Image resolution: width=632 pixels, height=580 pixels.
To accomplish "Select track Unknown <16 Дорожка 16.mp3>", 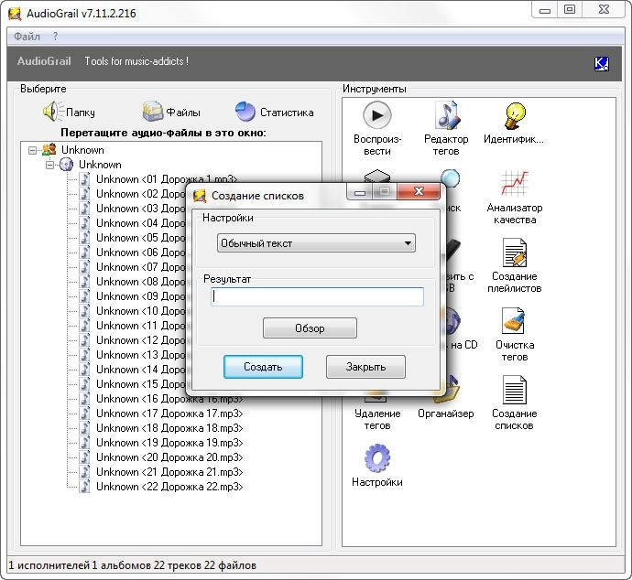I will pyautogui.click(x=169, y=399).
